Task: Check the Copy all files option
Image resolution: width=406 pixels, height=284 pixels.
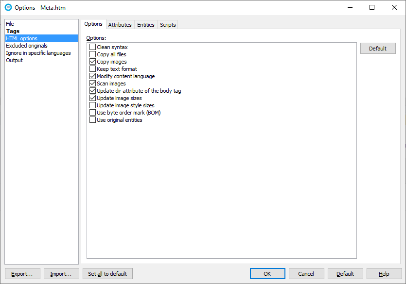Action: pyautogui.click(x=92, y=54)
